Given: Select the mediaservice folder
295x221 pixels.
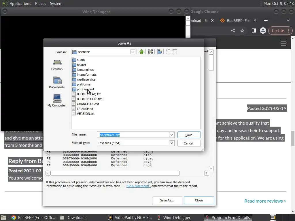Looking at the screenshot, I should [84, 79].
